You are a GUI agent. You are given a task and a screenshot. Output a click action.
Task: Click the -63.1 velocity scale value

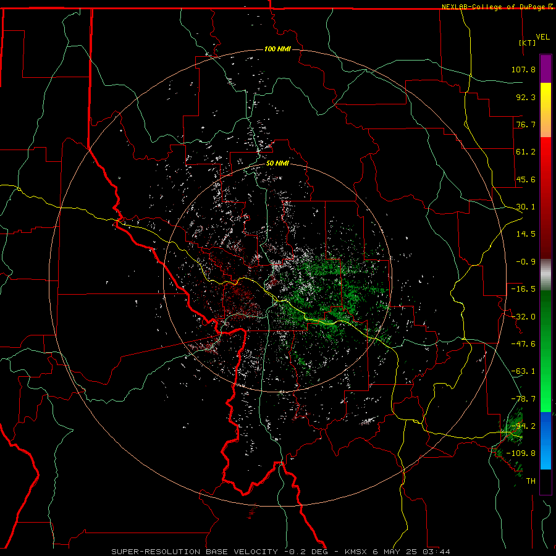point(523,371)
